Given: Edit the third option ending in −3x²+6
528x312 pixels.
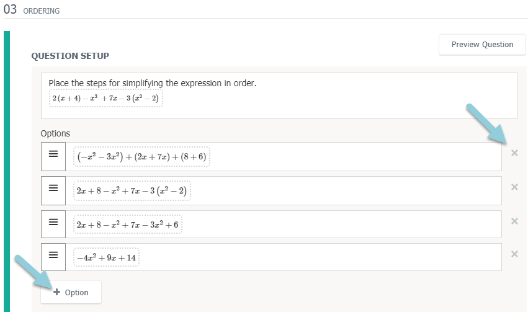Looking at the screenshot, I should tap(127, 225).
